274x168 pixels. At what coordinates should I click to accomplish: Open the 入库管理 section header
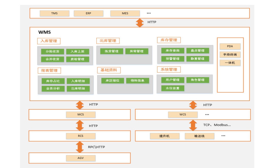click(x=49, y=41)
